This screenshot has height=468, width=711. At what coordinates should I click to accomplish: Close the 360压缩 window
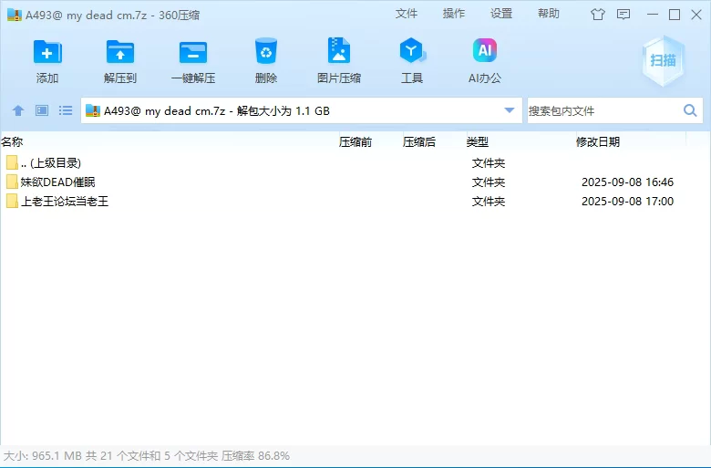[x=696, y=15]
